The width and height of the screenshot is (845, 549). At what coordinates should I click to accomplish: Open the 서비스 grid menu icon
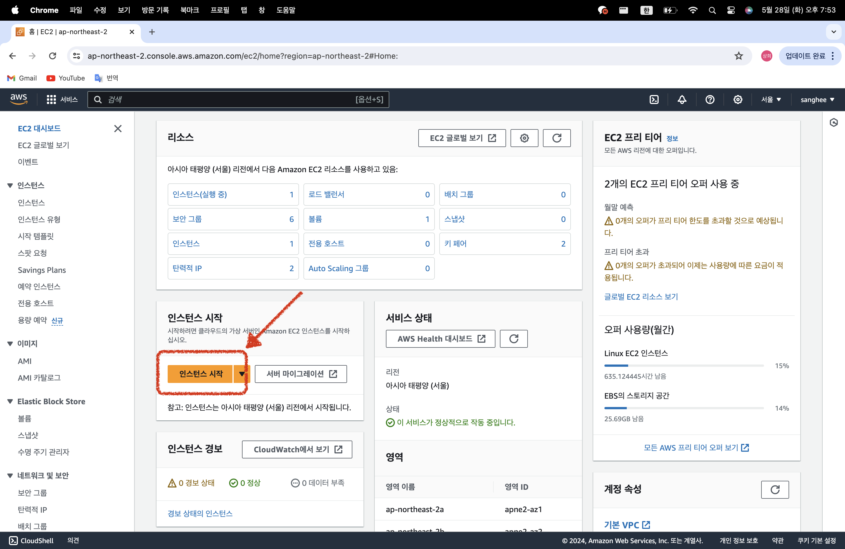(51, 100)
